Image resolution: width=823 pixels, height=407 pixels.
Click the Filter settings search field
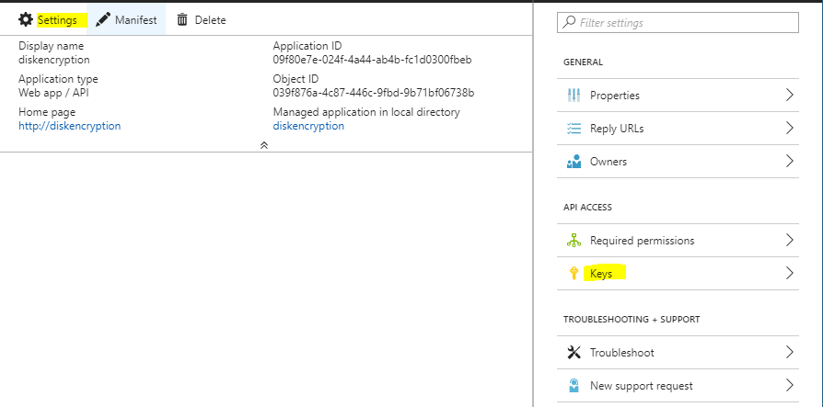678,23
